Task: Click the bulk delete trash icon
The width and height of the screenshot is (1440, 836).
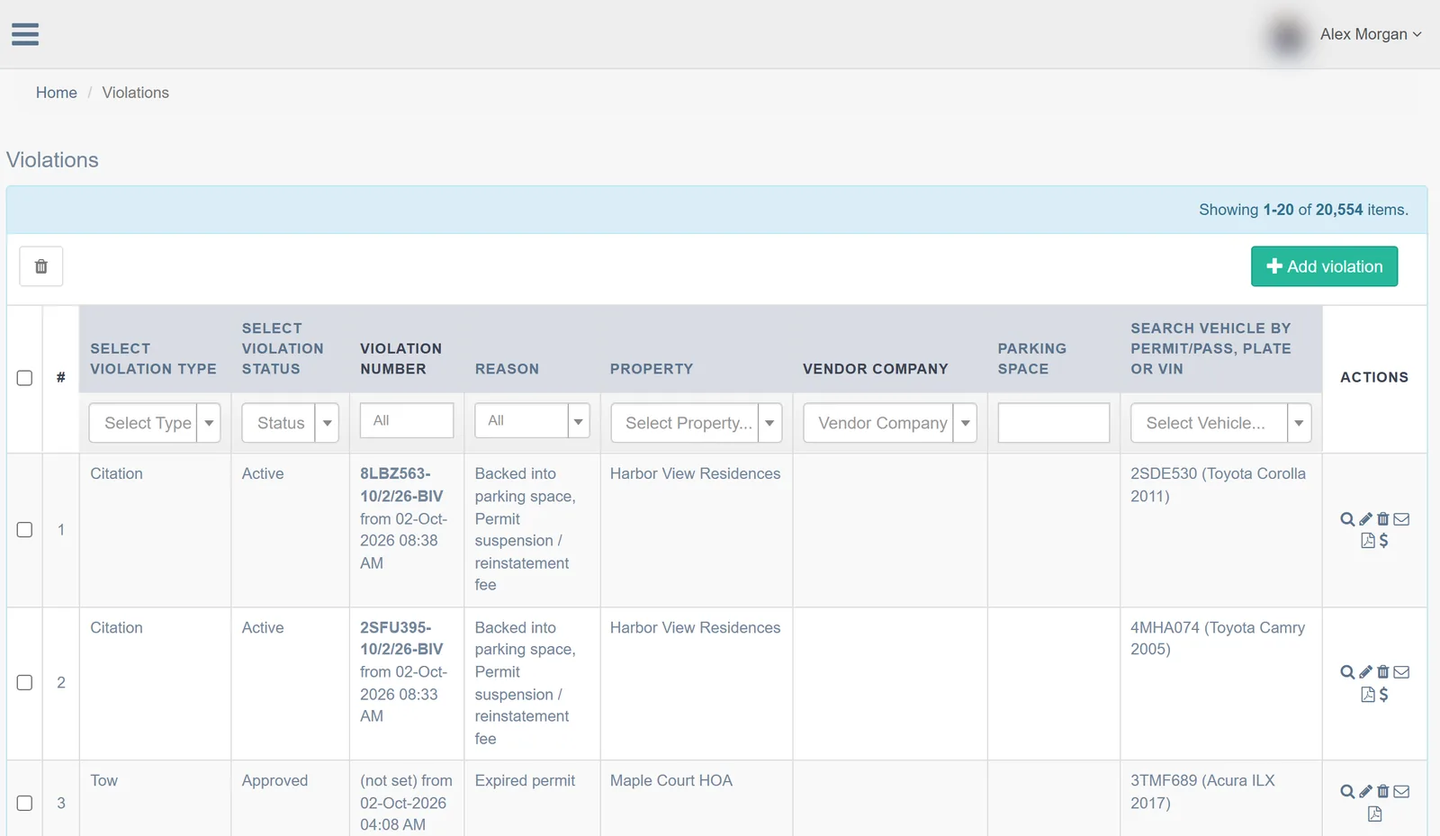Action: (x=41, y=266)
